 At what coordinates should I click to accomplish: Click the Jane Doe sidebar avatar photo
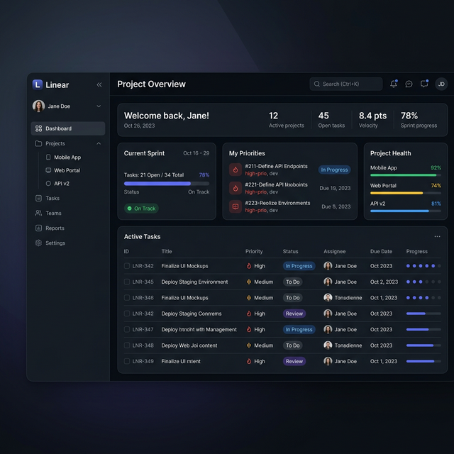38,106
